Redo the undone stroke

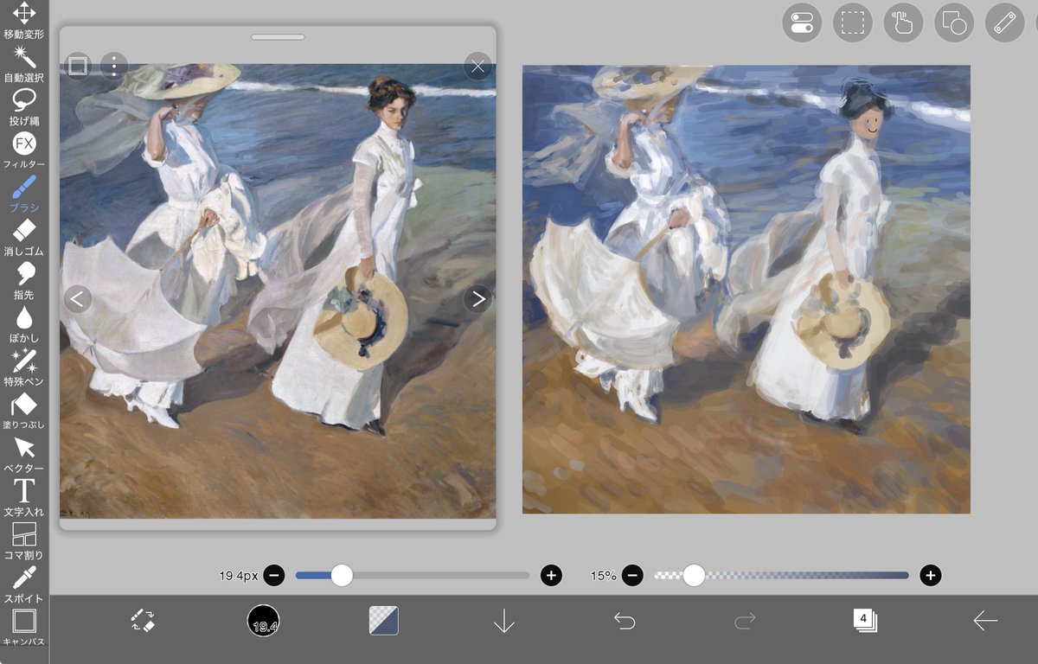745,620
